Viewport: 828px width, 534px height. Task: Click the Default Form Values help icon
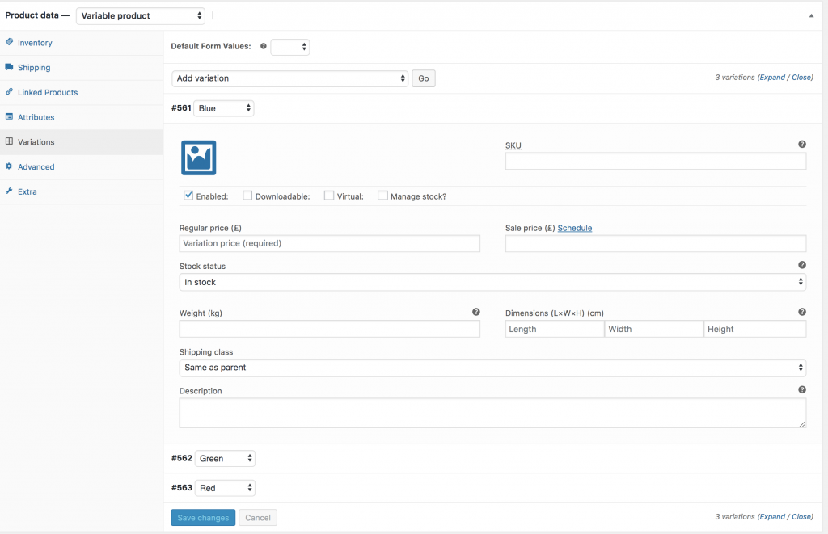[x=264, y=47]
